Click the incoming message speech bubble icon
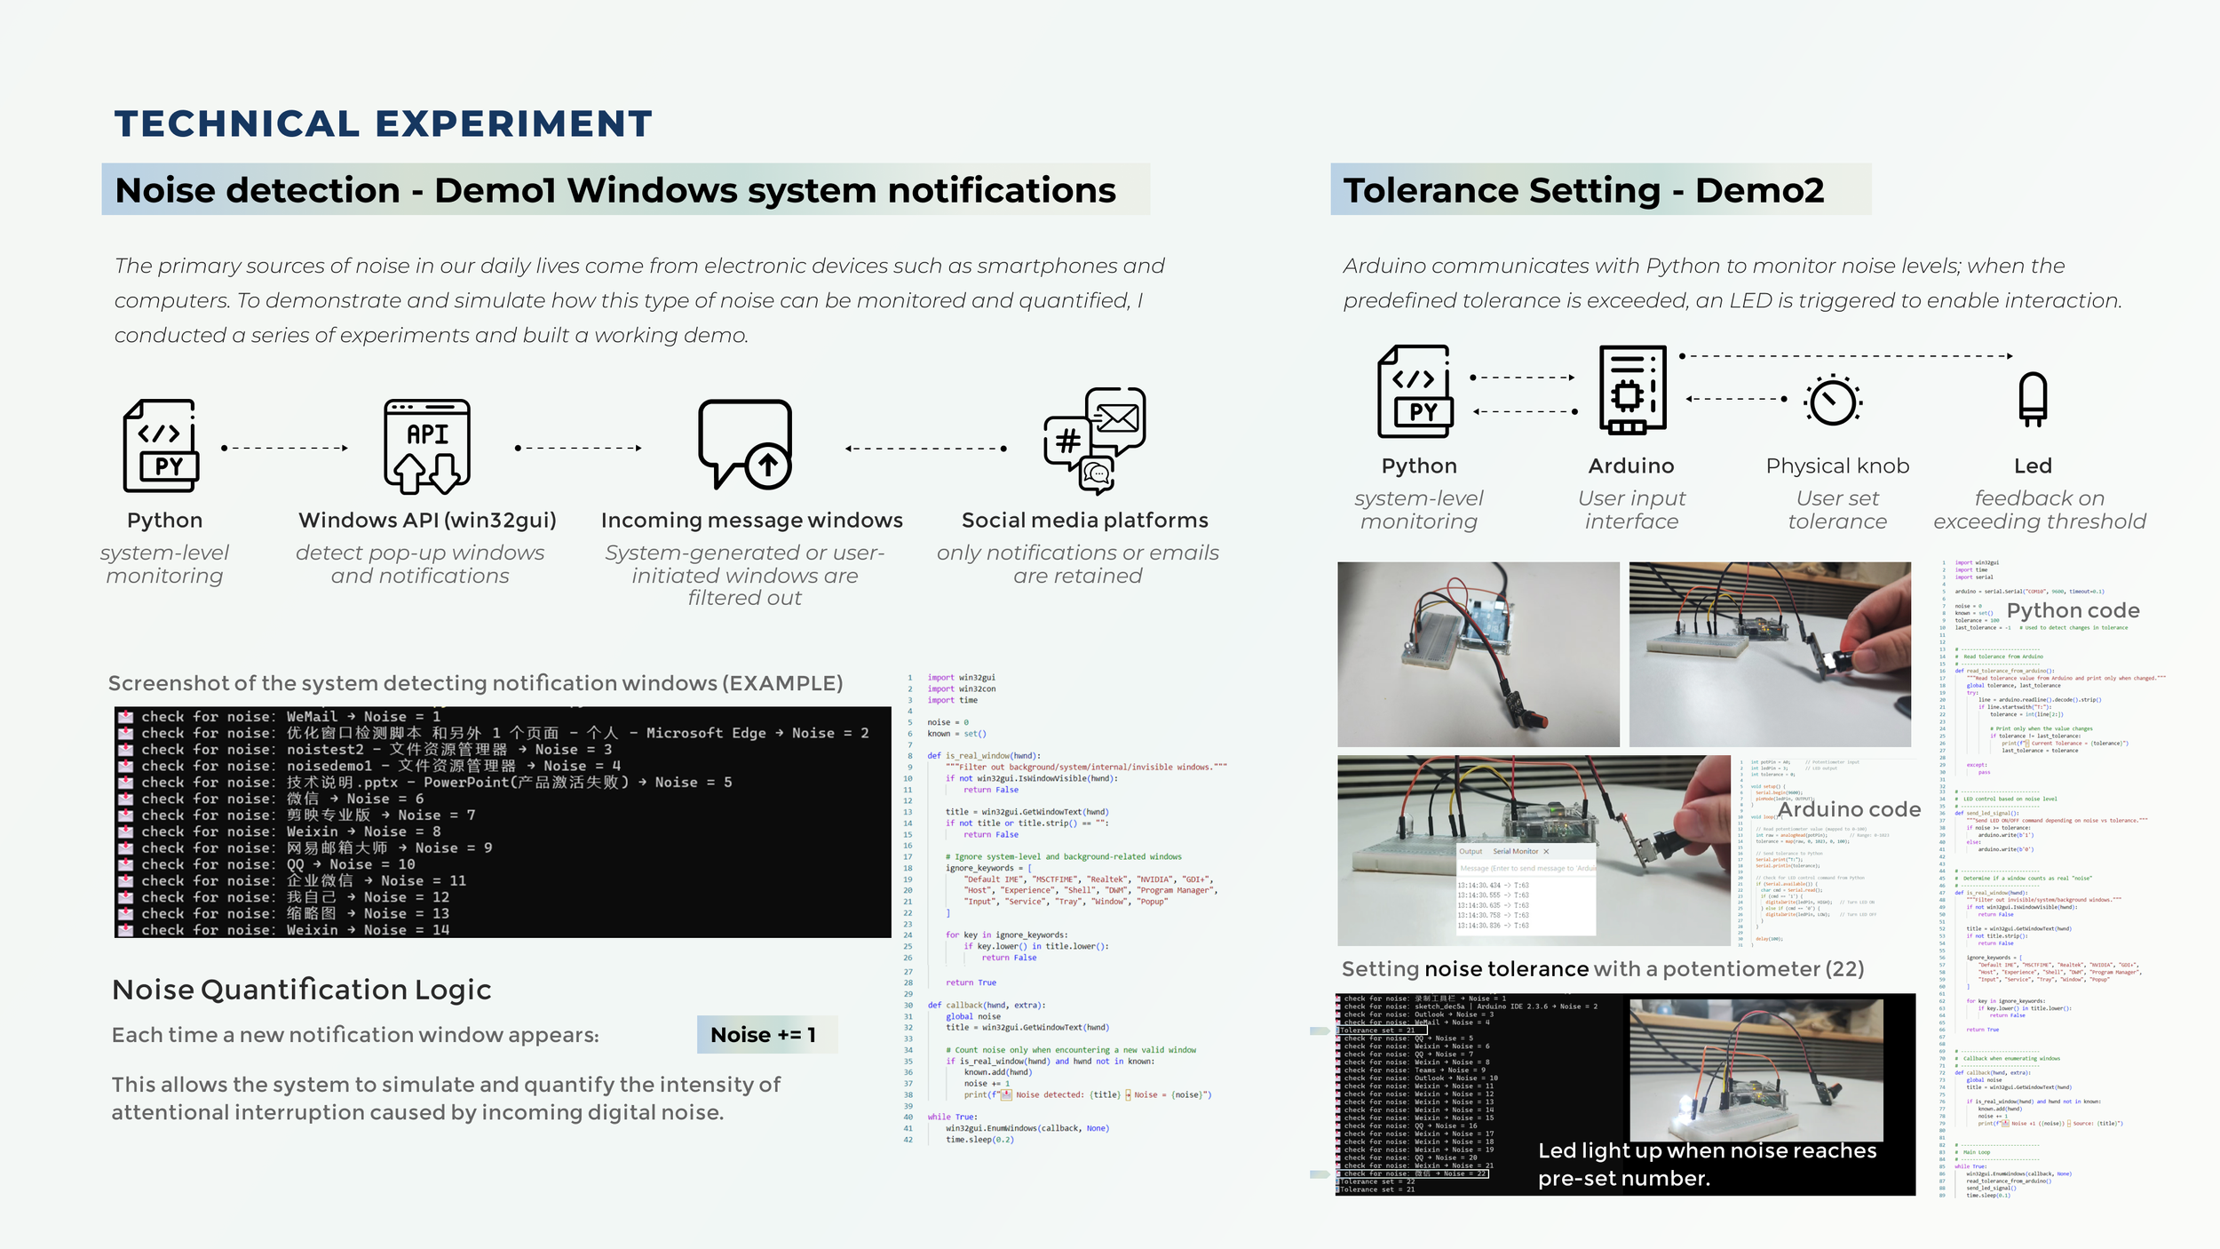Screen dimensions: 2220x1249 click(745, 443)
